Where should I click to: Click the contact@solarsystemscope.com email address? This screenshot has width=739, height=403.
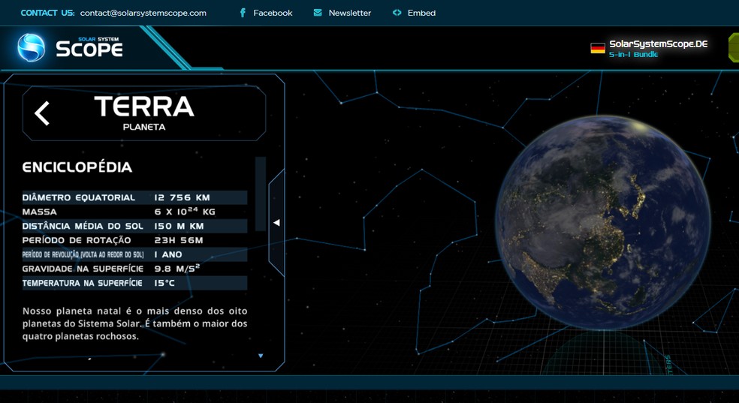tap(143, 14)
